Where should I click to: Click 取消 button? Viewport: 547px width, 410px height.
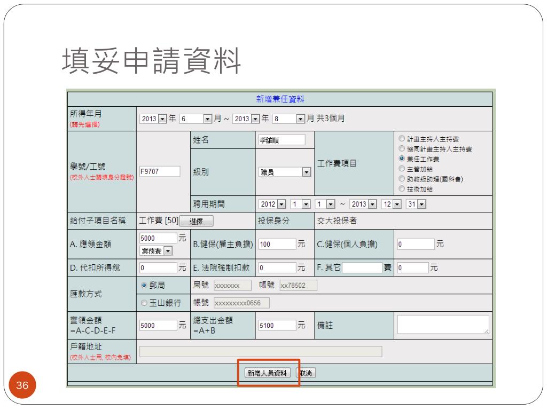point(306,373)
